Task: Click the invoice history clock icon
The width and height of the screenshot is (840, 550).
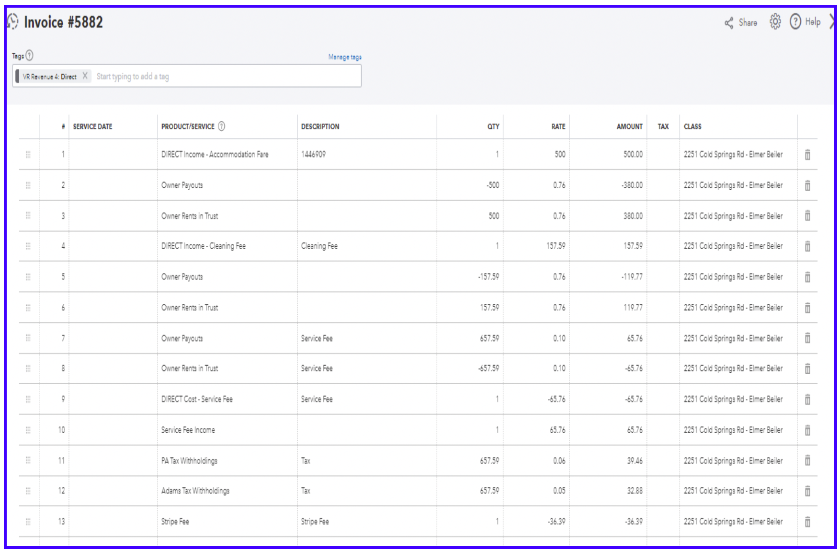Action: click(13, 22)
